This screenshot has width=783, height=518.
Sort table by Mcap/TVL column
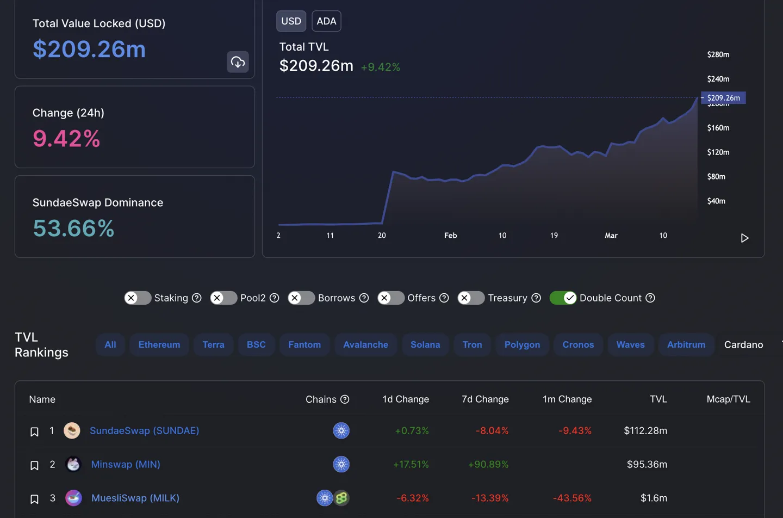tap(728, 399)
